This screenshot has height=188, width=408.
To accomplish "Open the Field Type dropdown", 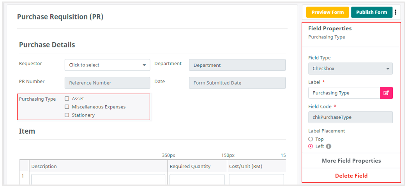I will tap(350, 69).
